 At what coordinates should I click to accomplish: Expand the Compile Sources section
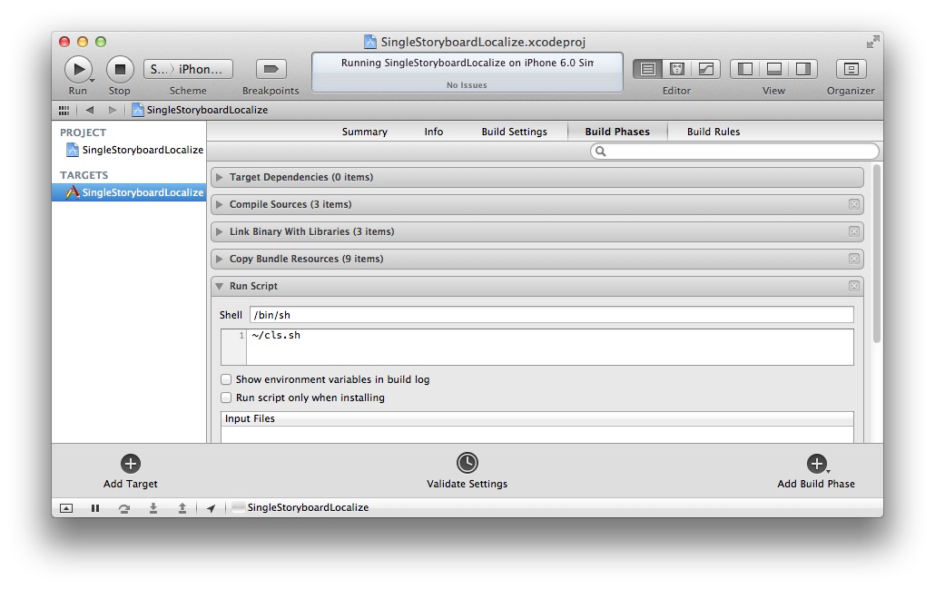219,204
